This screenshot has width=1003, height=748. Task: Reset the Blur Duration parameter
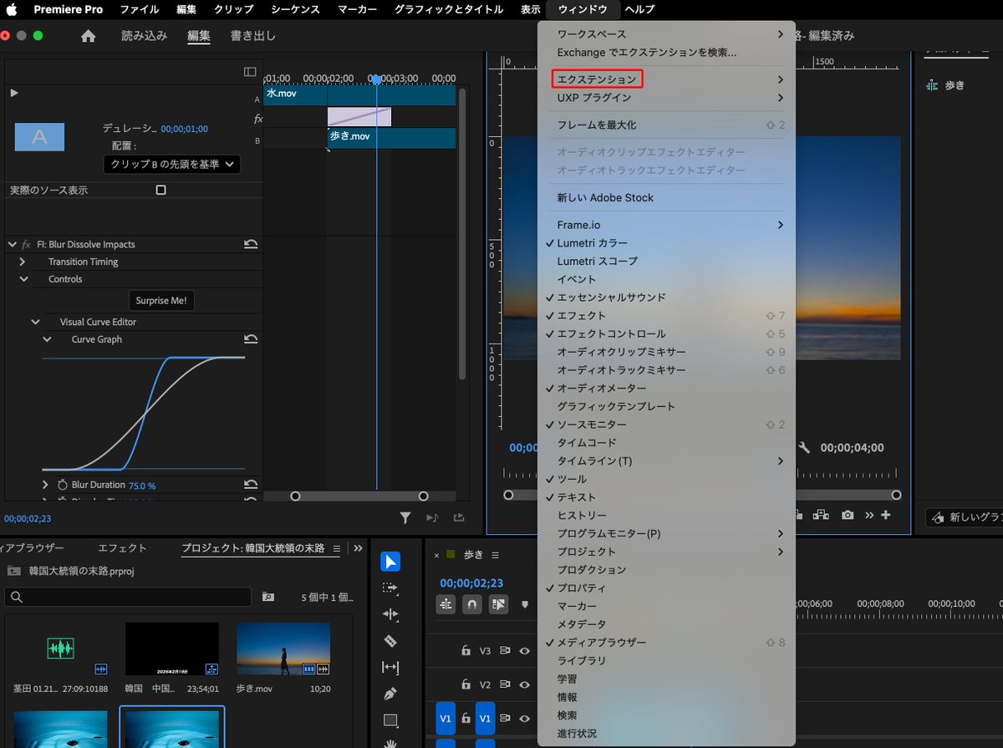coord(250,485)
